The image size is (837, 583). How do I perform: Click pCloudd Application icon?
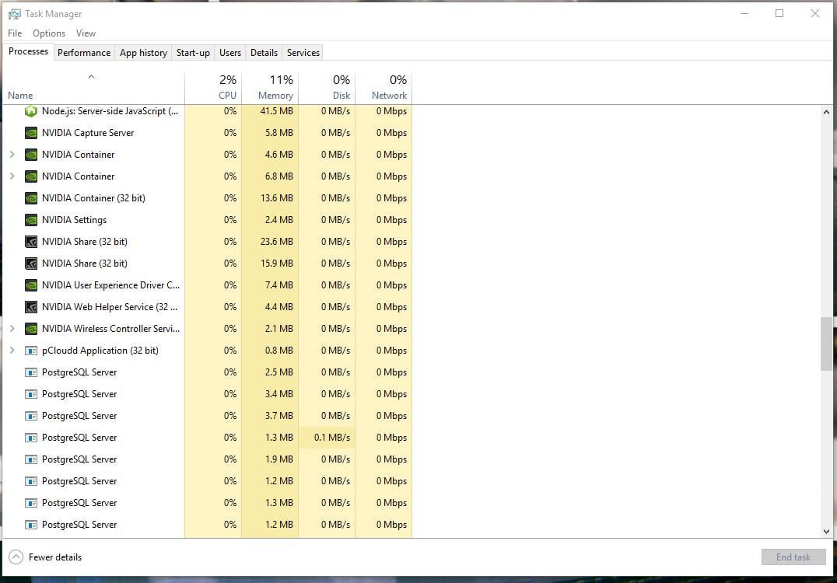tap(31, 351)
